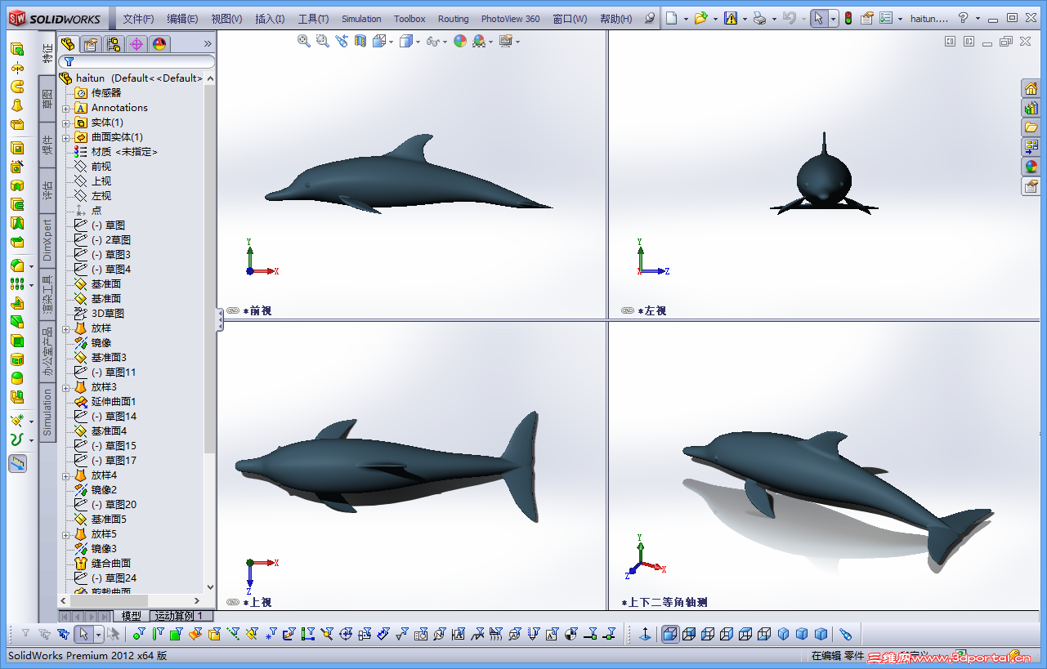This screenshot has height=669, width=1047.
Task: Toggle the link views chain in 左视 viewport
Action: (628, 310)
